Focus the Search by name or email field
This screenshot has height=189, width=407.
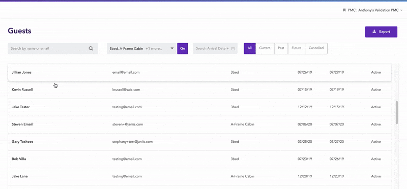[x=53, y=48]
